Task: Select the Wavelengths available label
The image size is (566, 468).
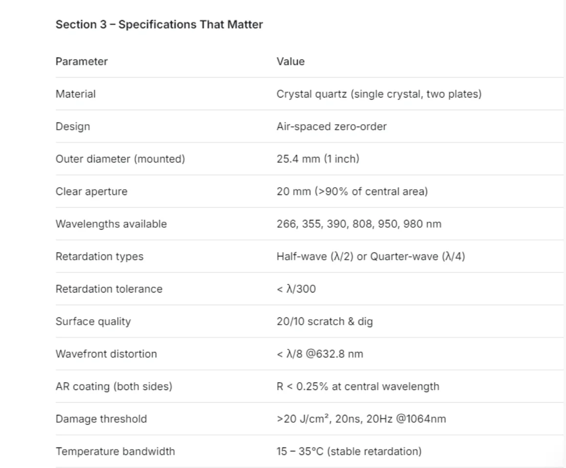Action: click(x=111, y=224)
